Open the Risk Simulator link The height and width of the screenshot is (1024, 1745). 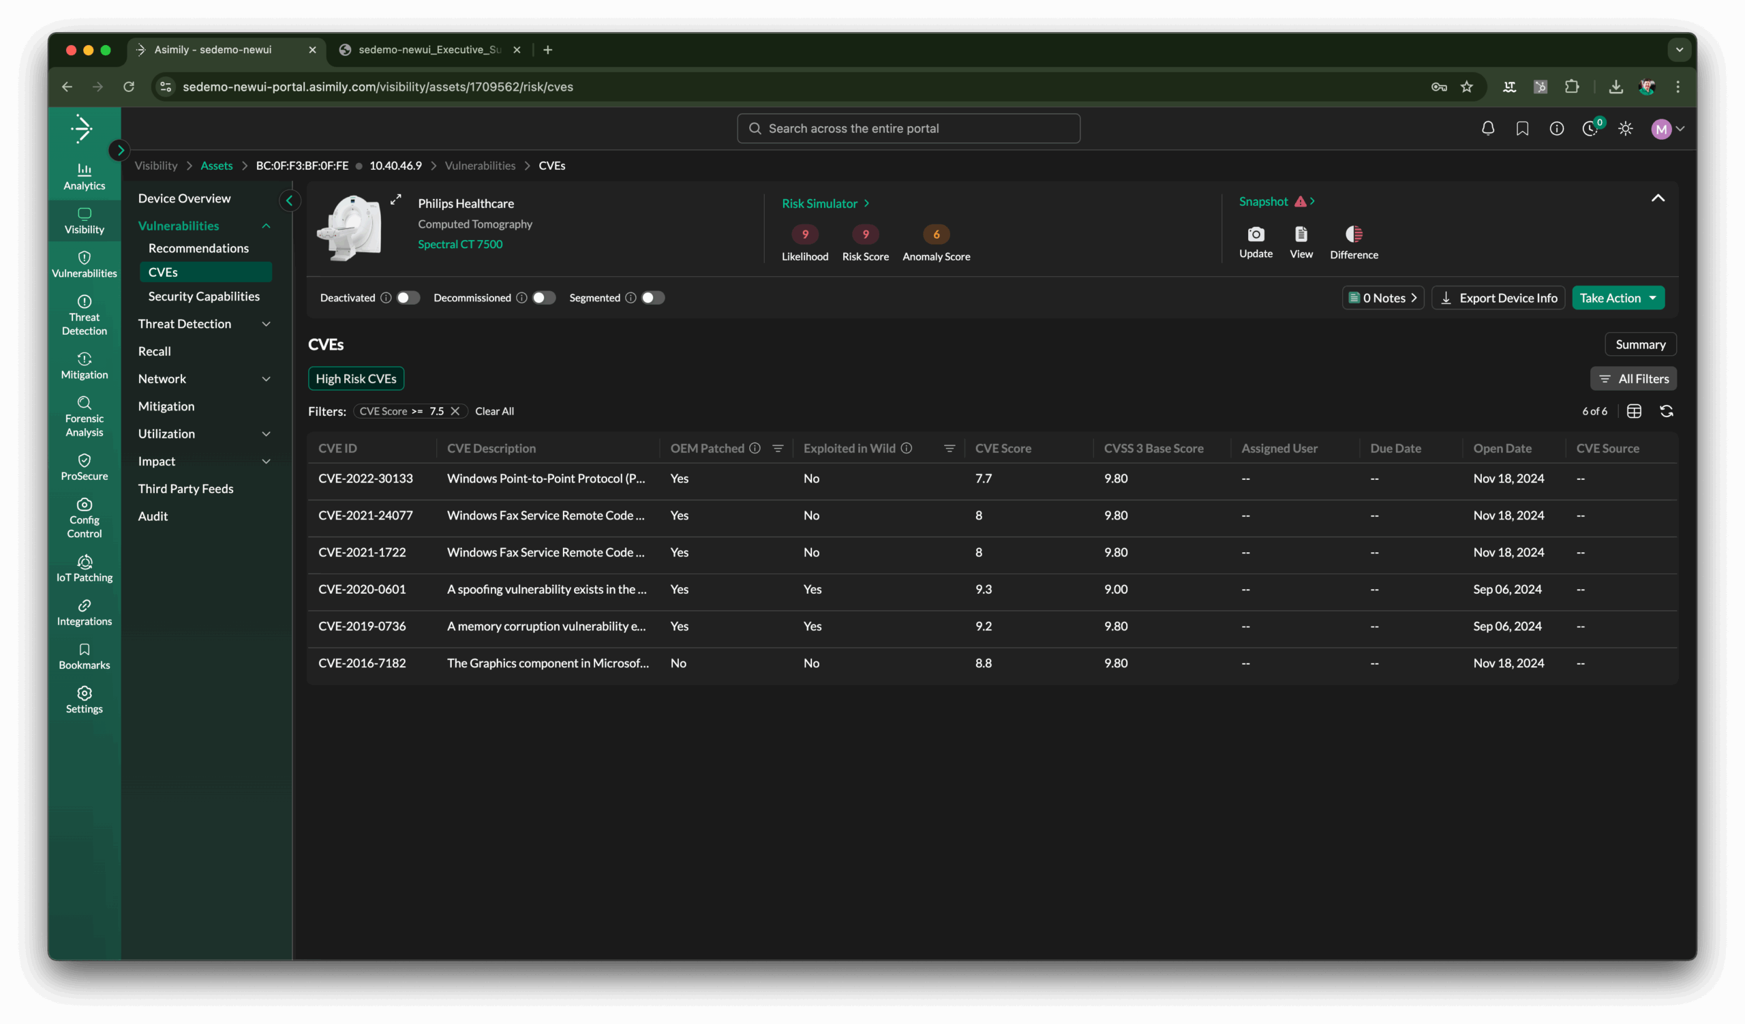[x=825, y=204]
